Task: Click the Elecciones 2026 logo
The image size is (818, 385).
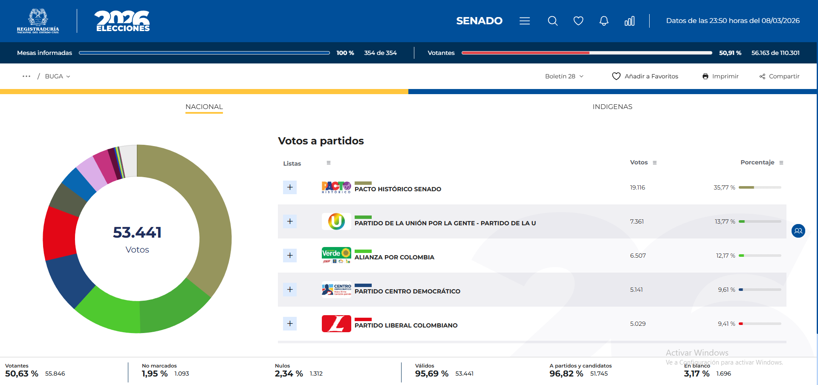Action: click(x=122, y=21)
